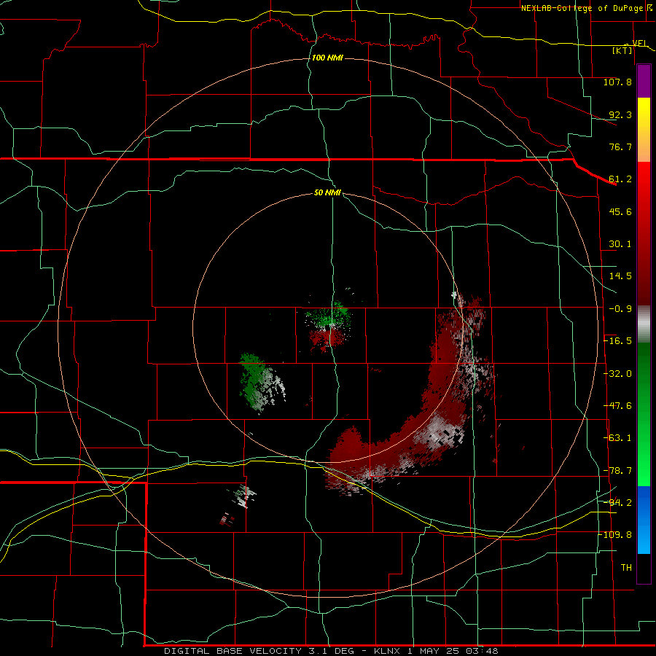Select the 14.5 scale value
Image resolution: width=656 pixels, height=656 pixels.
coord(620,276)
